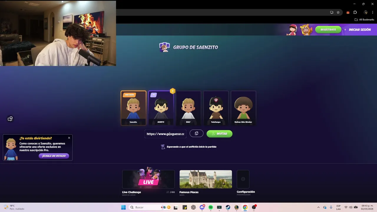Screen dimensions: 377x212
Task: Close the ¿Te estás divirtiendo? popup
Action: (x=69, y=138)
